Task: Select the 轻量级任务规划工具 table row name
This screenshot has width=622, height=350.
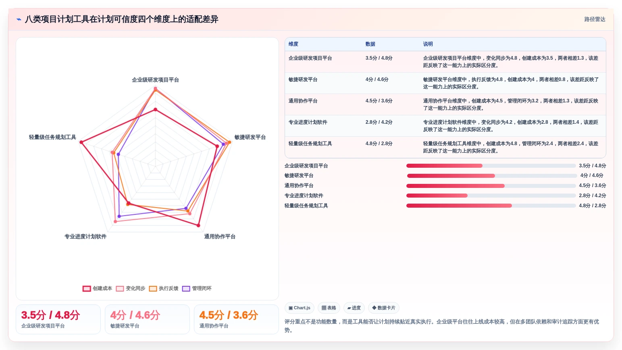Action: (x=310, y=144)
